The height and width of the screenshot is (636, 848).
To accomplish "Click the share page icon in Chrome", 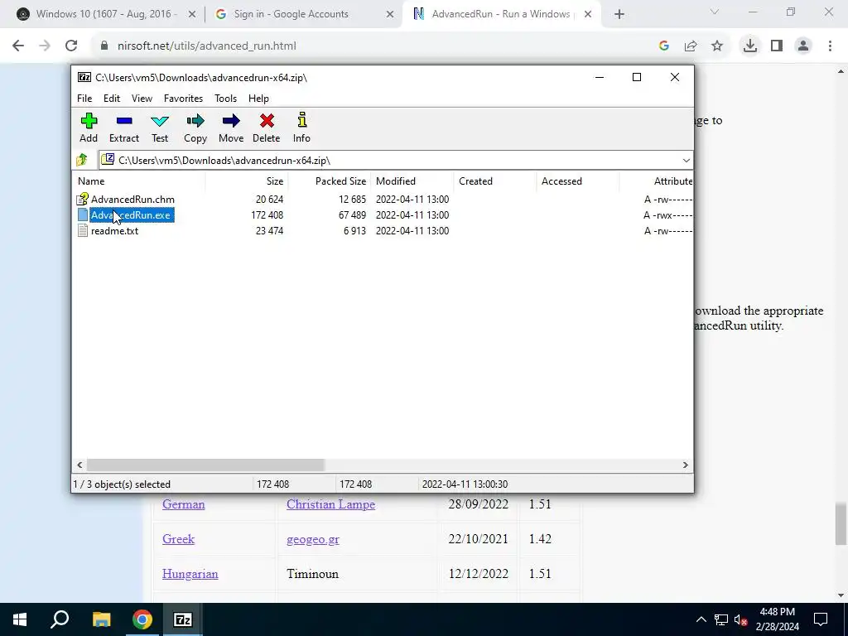I will click(691, 46).
